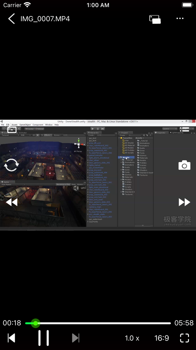This screenshot has height=350, width=196.
Task: Click the green playback progress knob
Action: tap(36, 323)
